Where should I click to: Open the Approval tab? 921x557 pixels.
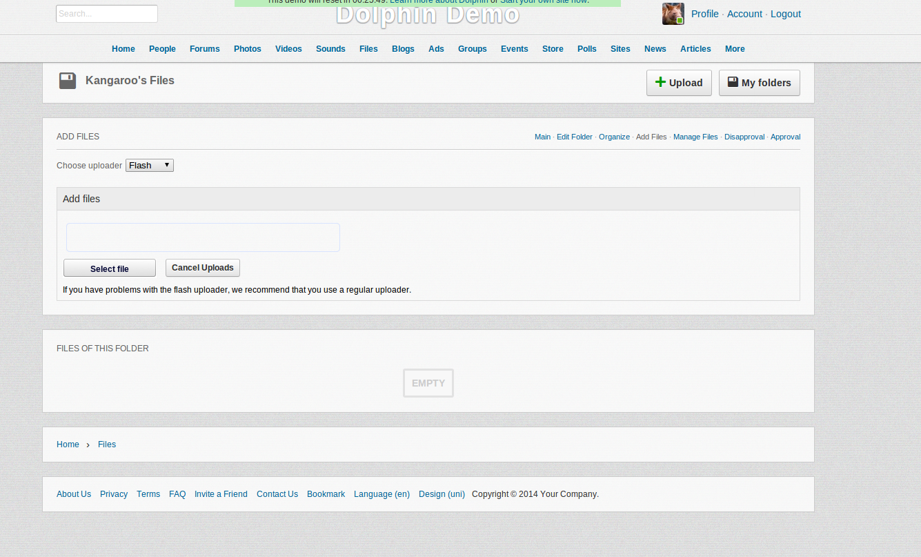point(786,137)
